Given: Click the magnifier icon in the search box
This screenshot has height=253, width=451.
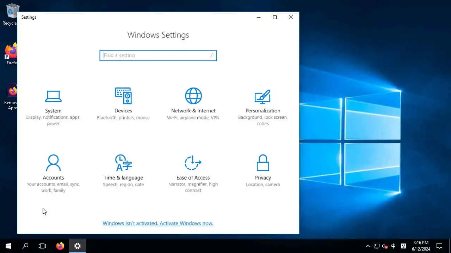Looking at the screenshot, I should 212,56.
